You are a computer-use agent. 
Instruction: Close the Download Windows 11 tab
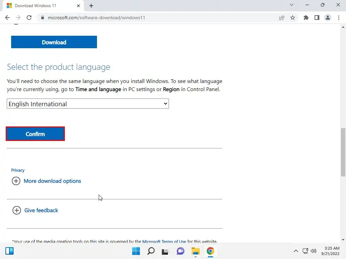[x=78, y=6]
